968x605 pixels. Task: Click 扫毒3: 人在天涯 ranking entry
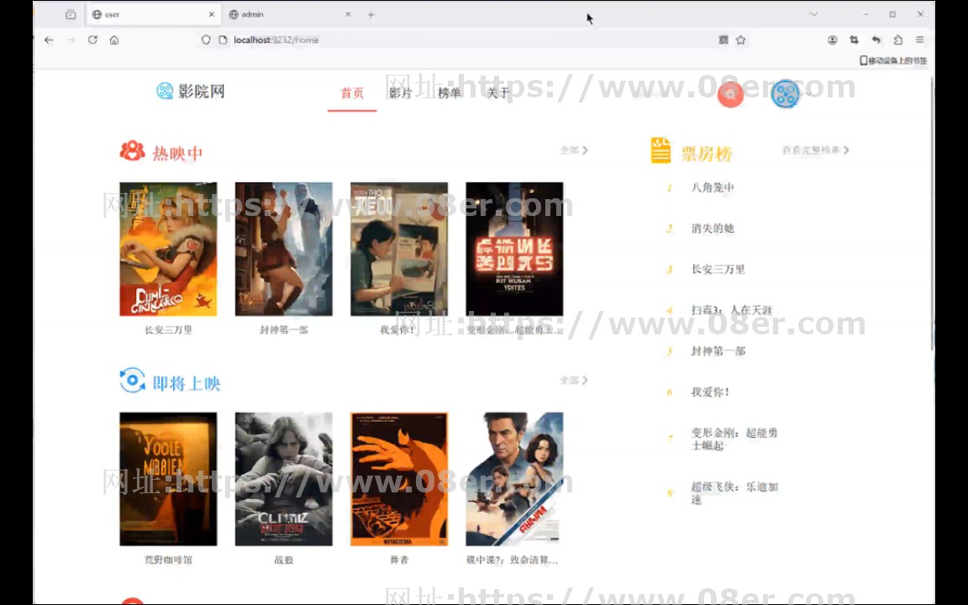click(x=732, y=310)
